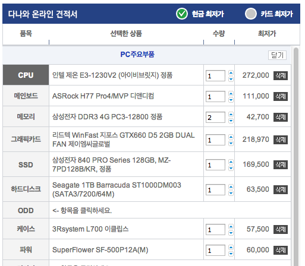Image resolution: width=305 pixels, height=266 pixels.
Task: Increase SSD quantity with up arrow
Action: [x=231, y=162]
